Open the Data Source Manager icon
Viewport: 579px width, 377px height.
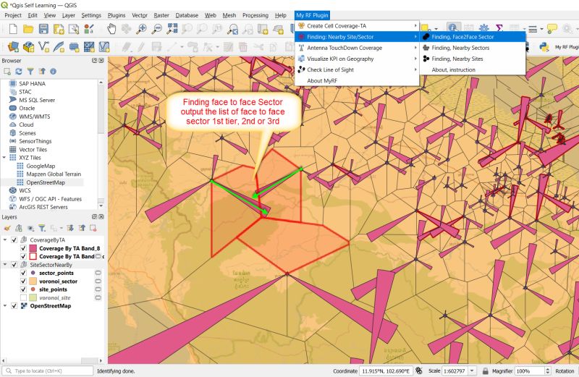[x=13, y=47]
